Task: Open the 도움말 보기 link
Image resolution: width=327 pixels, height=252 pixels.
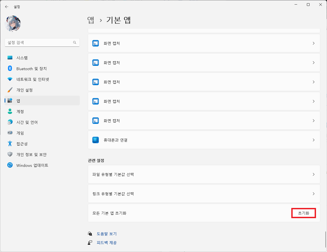Action: tap(107, 234)
